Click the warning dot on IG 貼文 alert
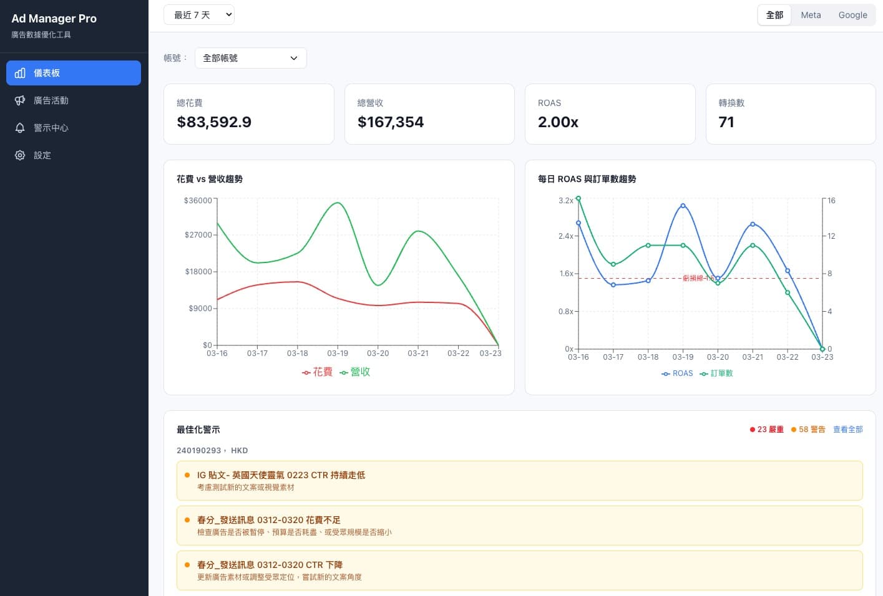Viewport: 883px width, 596px height. [187, 475]
